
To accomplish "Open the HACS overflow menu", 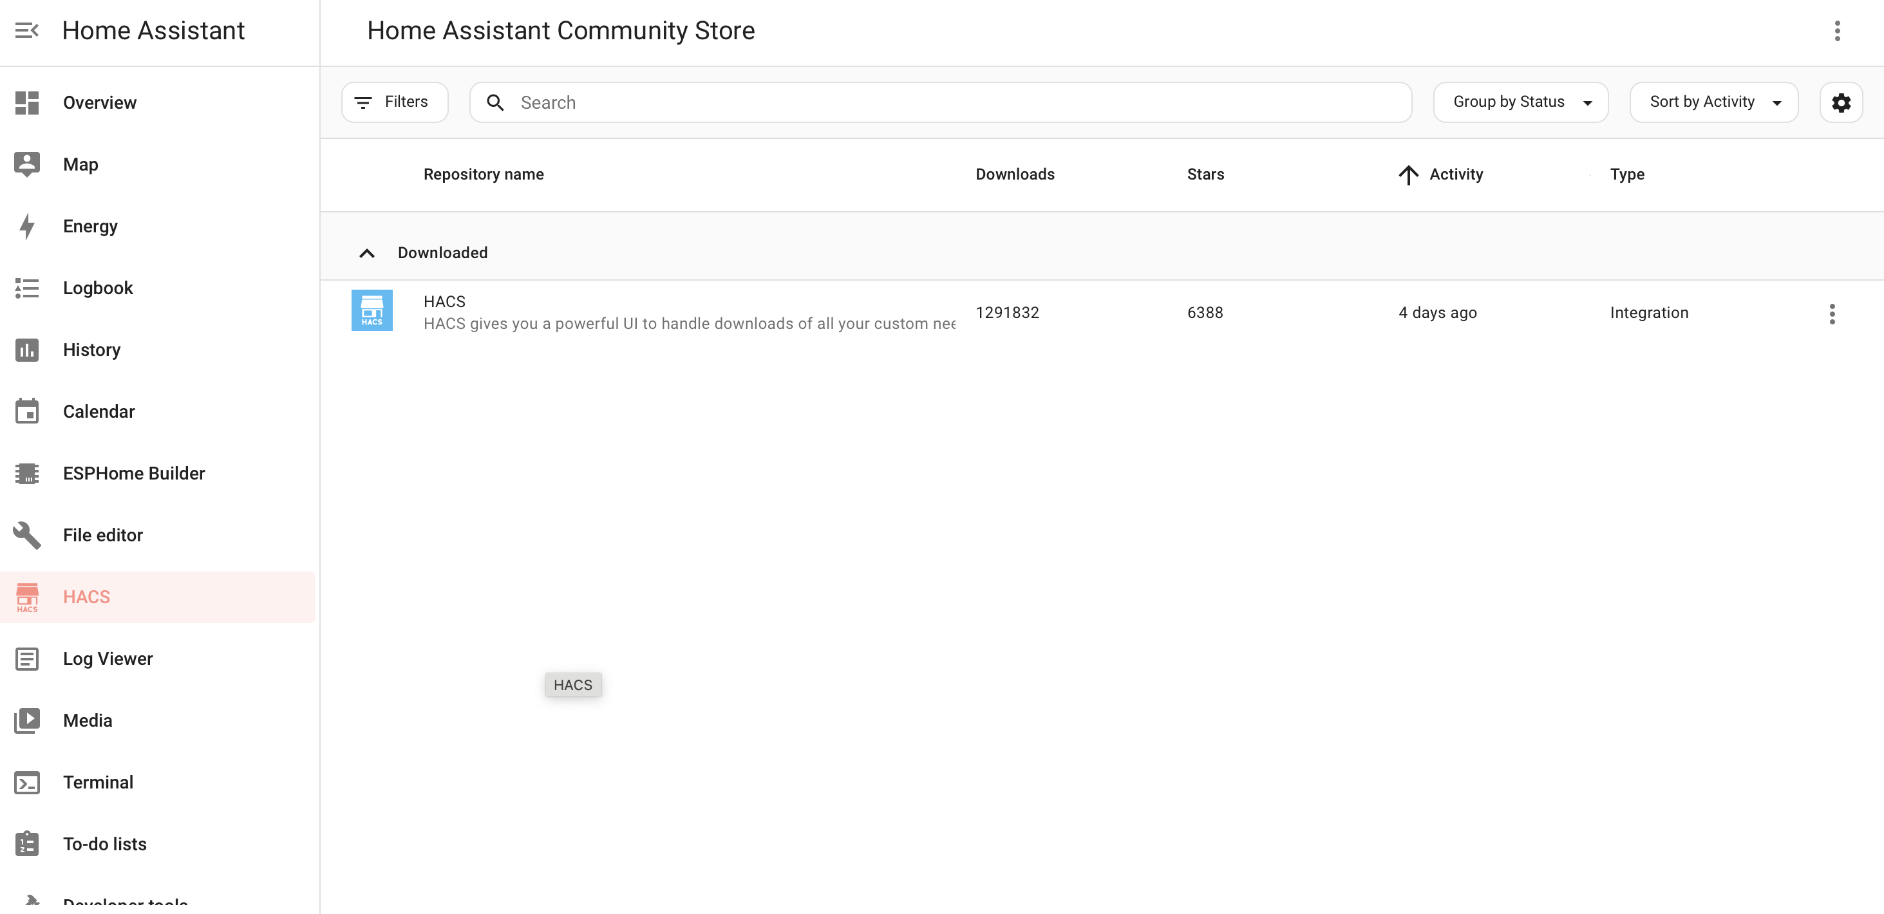I will click(1838, 31).
